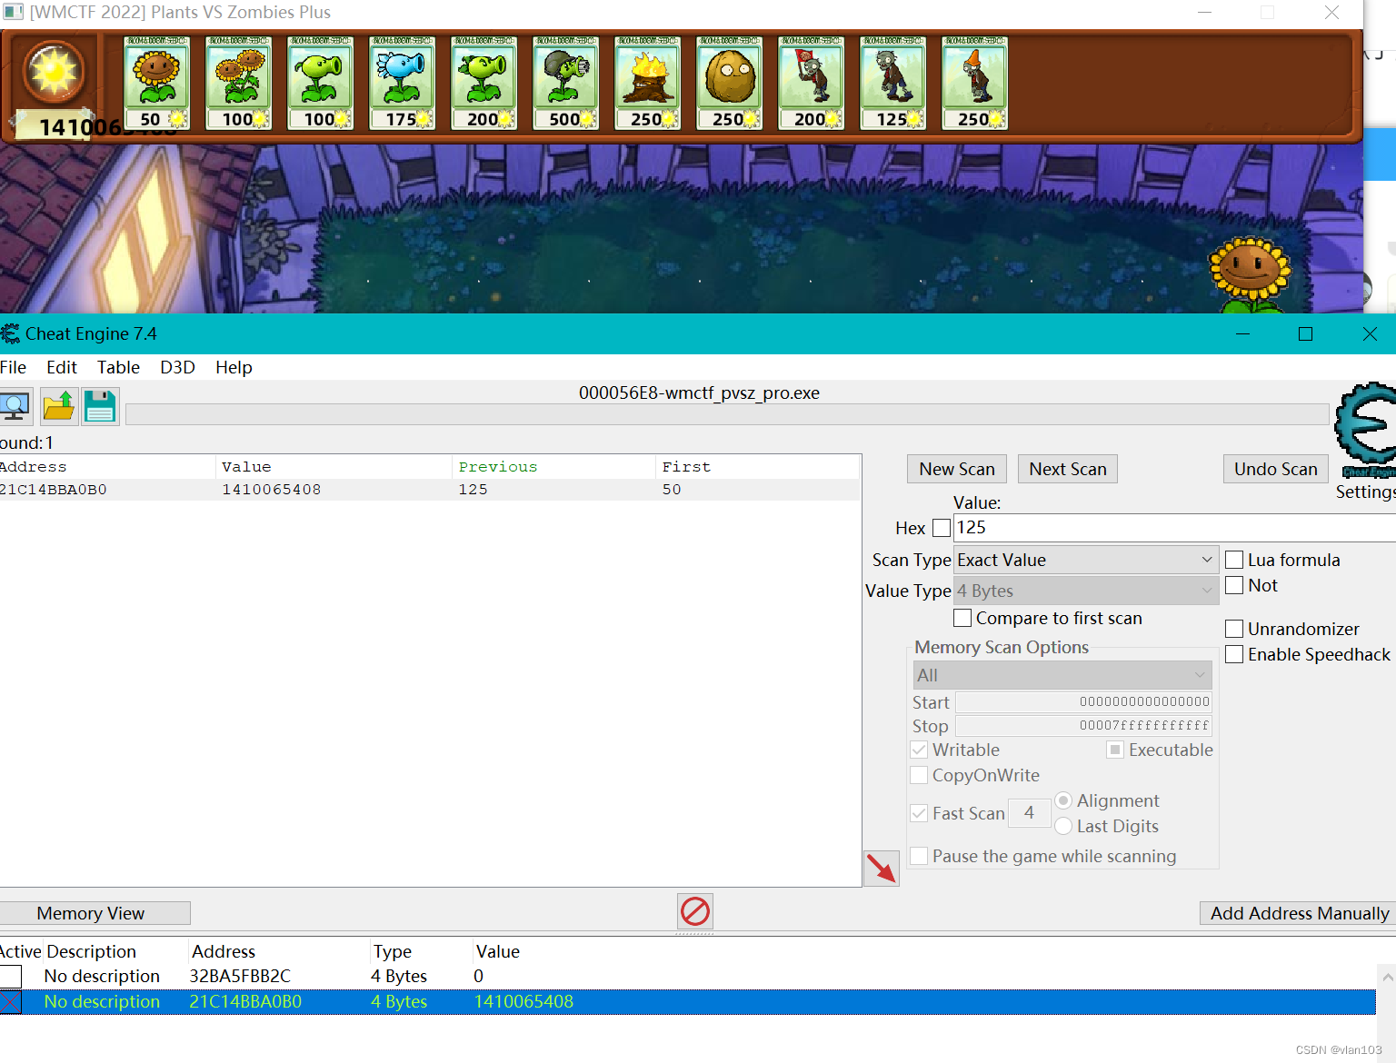
Task: Toggle the CopyOnWrite checkbox
Action: [919, 775]
